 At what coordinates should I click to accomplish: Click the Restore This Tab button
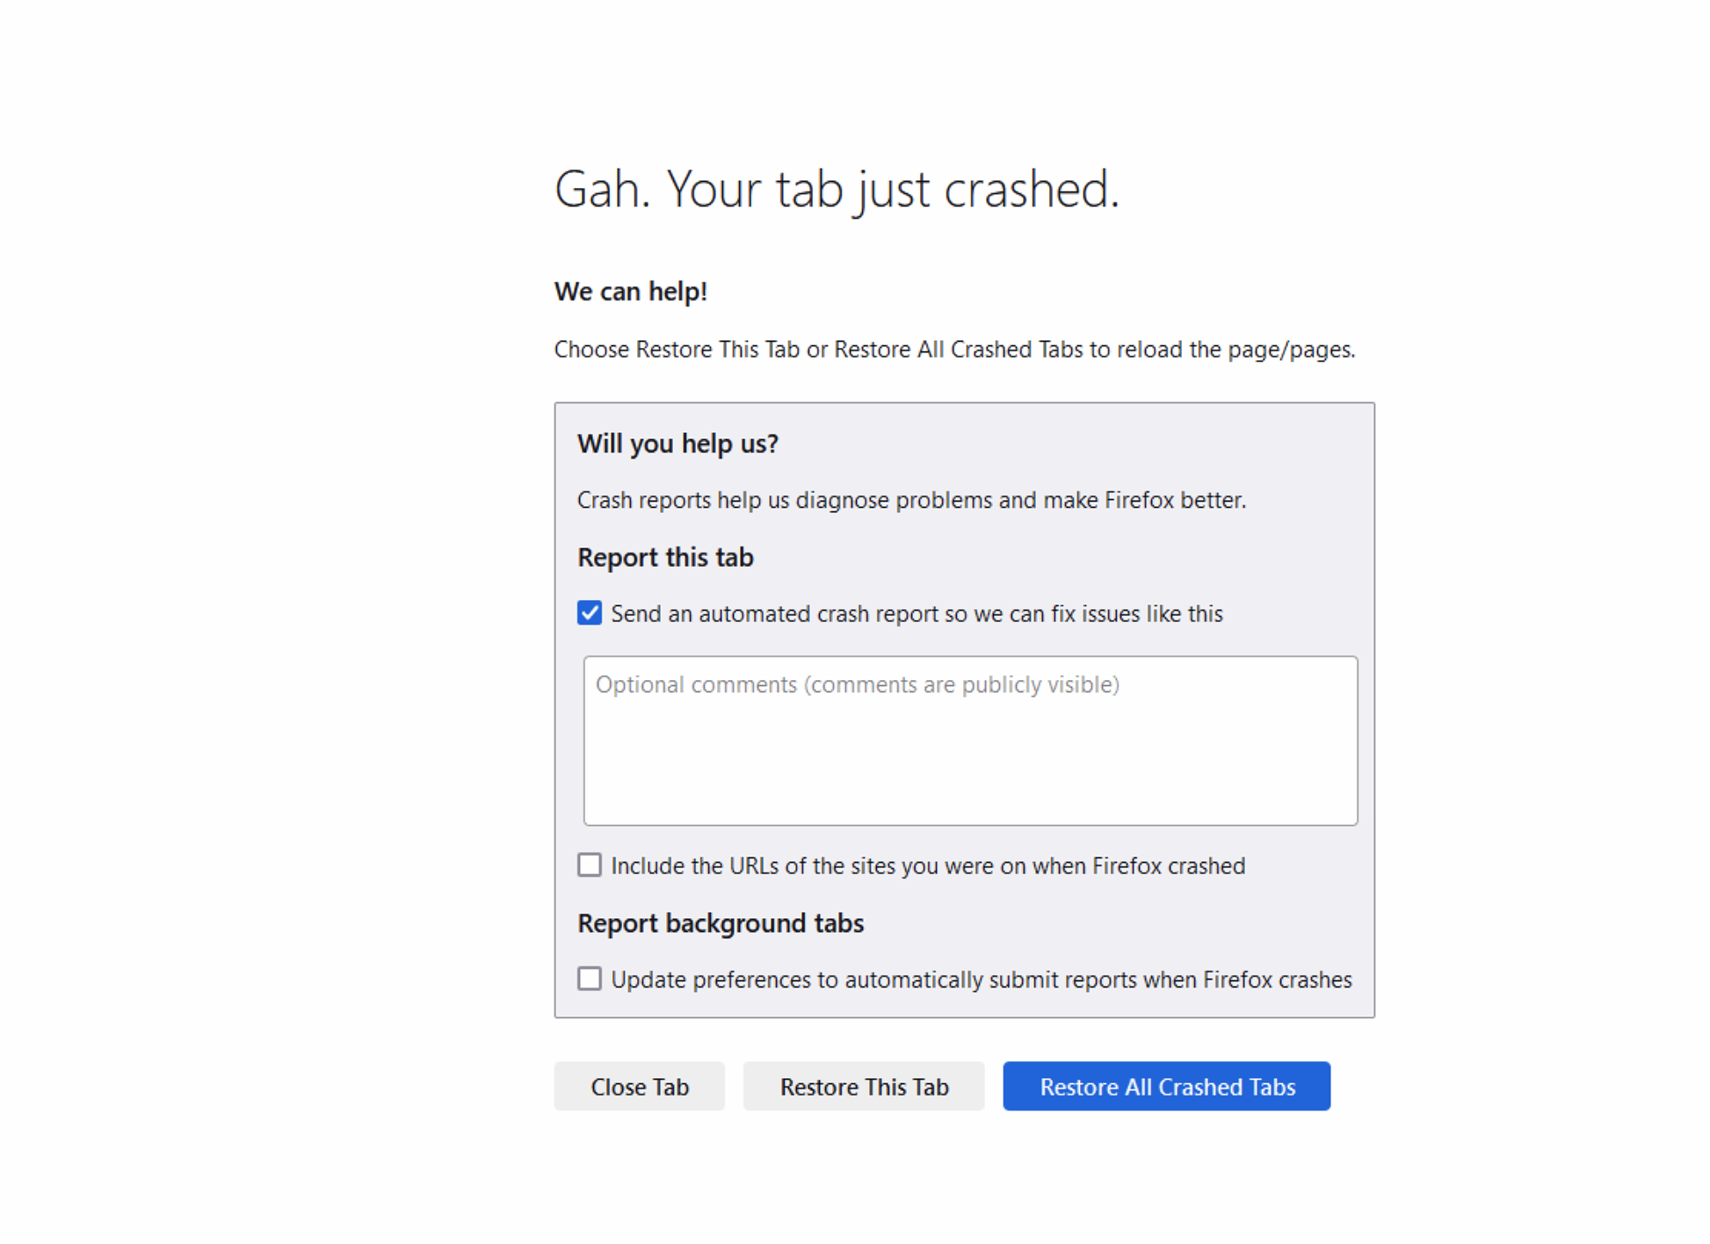864,1087
